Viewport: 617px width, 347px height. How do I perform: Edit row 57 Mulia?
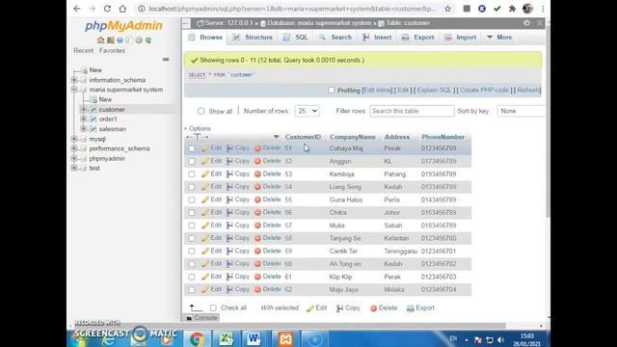[x=212, y=225]
